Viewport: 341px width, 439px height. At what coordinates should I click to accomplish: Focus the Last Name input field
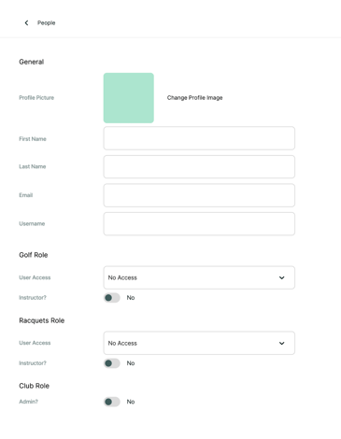[199, 167]
